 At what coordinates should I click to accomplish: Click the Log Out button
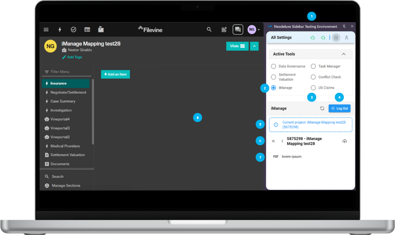coord(339,108)
